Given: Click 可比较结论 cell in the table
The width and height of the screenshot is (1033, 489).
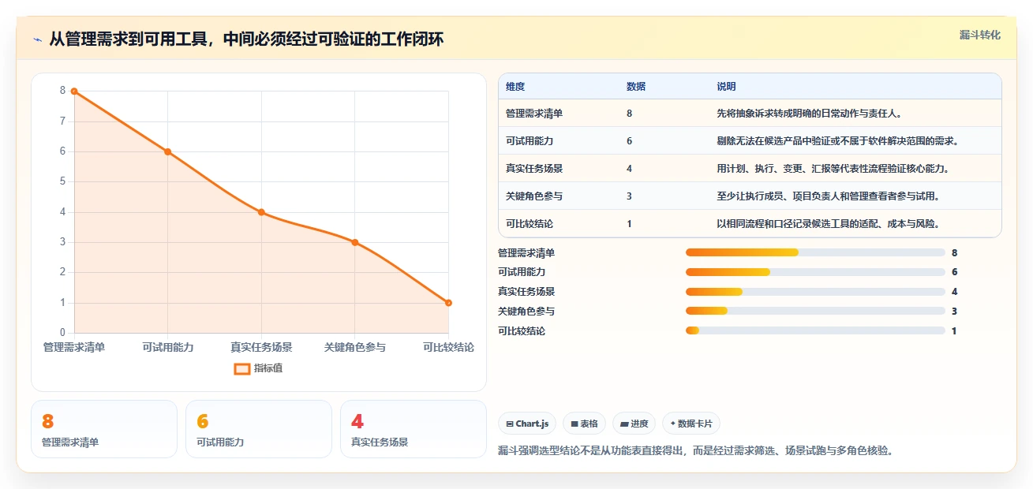Looking at the screenshot, I should 530,224.
